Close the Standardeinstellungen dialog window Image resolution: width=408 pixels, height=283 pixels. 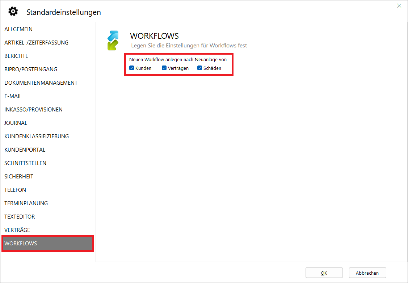[399, 6]
